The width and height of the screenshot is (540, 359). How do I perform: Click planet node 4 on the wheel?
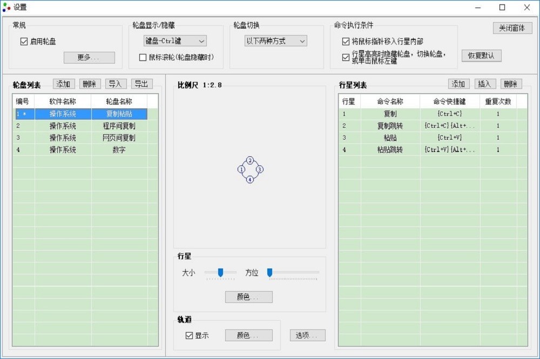click(x=250, y=179)
